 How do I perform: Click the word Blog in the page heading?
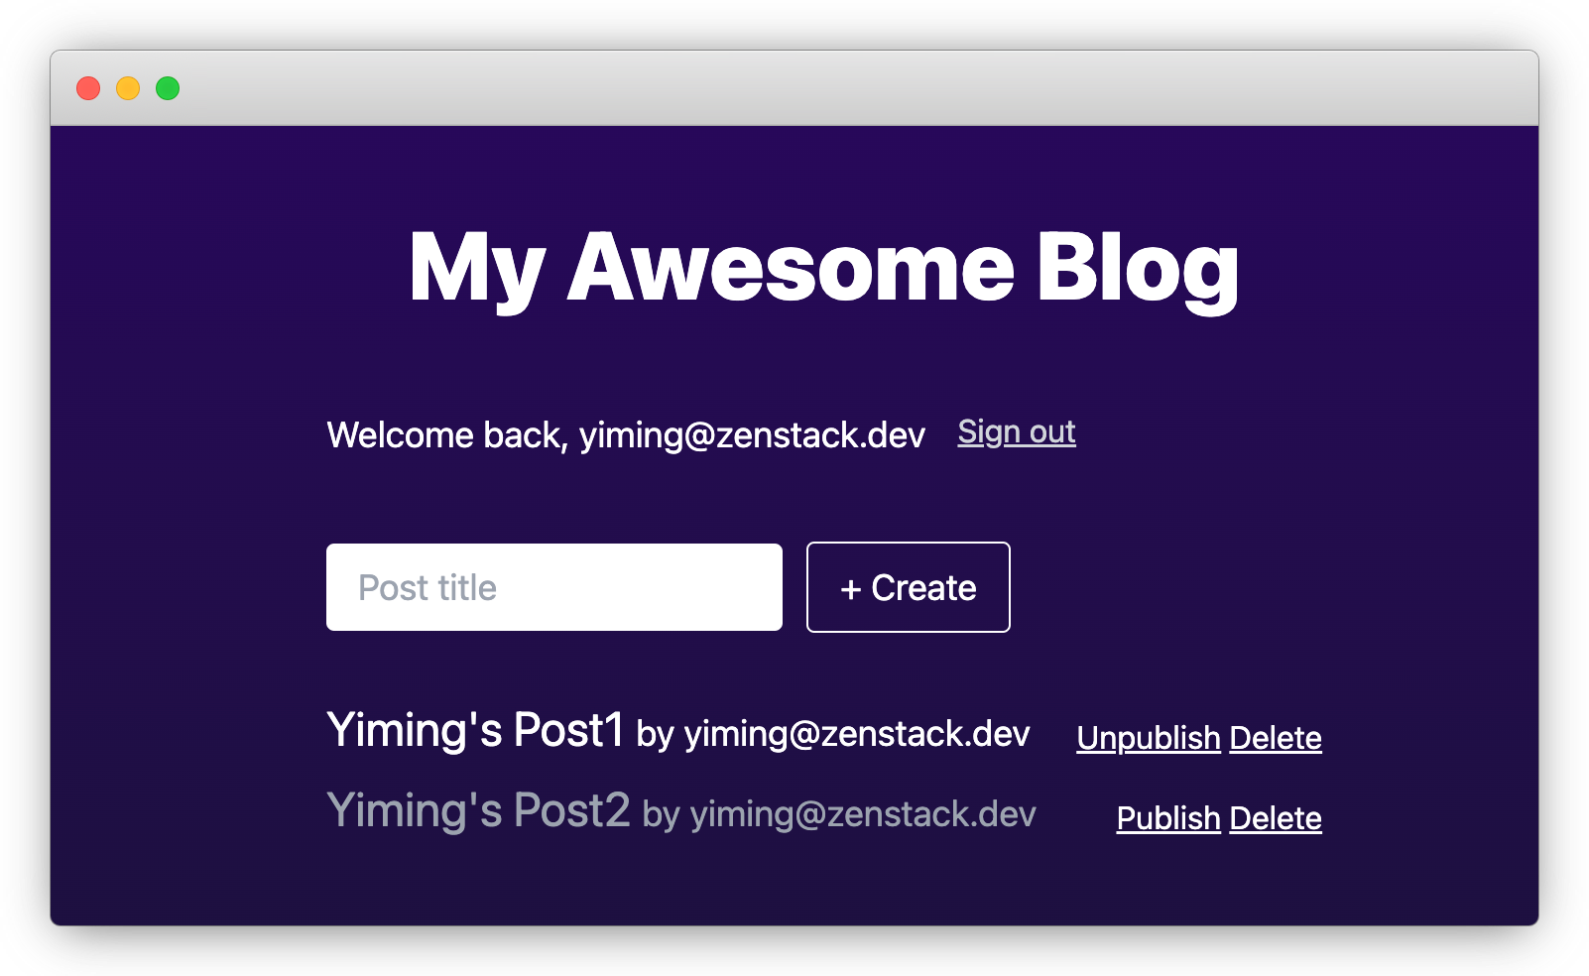click(1138, 268)
